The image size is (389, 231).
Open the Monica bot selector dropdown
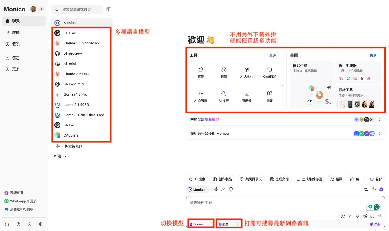(x=198, y=189)
